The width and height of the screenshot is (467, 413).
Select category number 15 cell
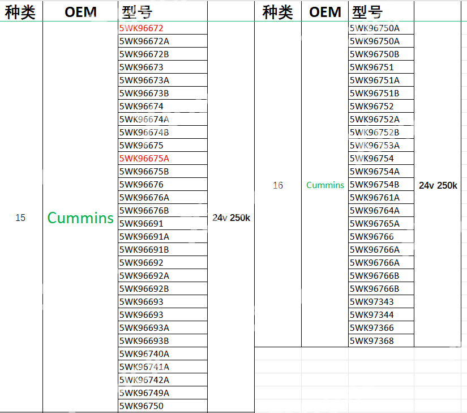click(x=20, y=218)
